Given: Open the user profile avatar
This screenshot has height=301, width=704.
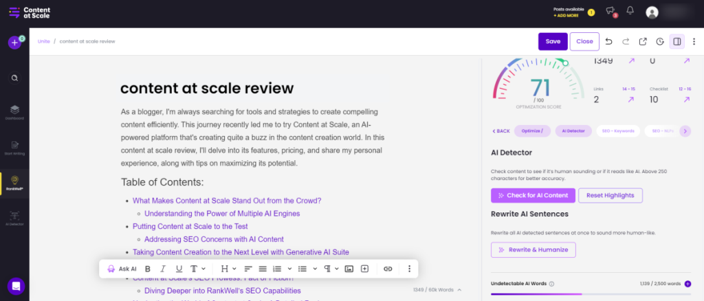Looking at the screenshot, I should 652,12.
